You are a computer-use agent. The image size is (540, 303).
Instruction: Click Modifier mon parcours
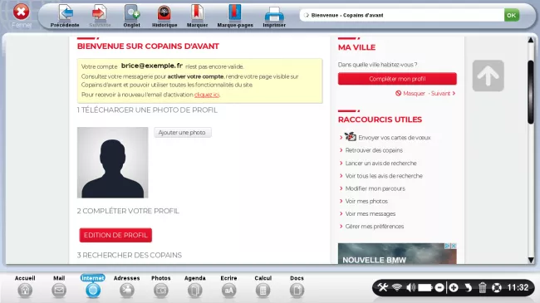(375, 188)
